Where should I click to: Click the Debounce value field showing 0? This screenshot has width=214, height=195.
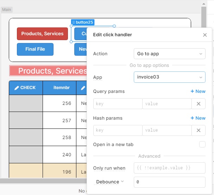pos(169,182)
